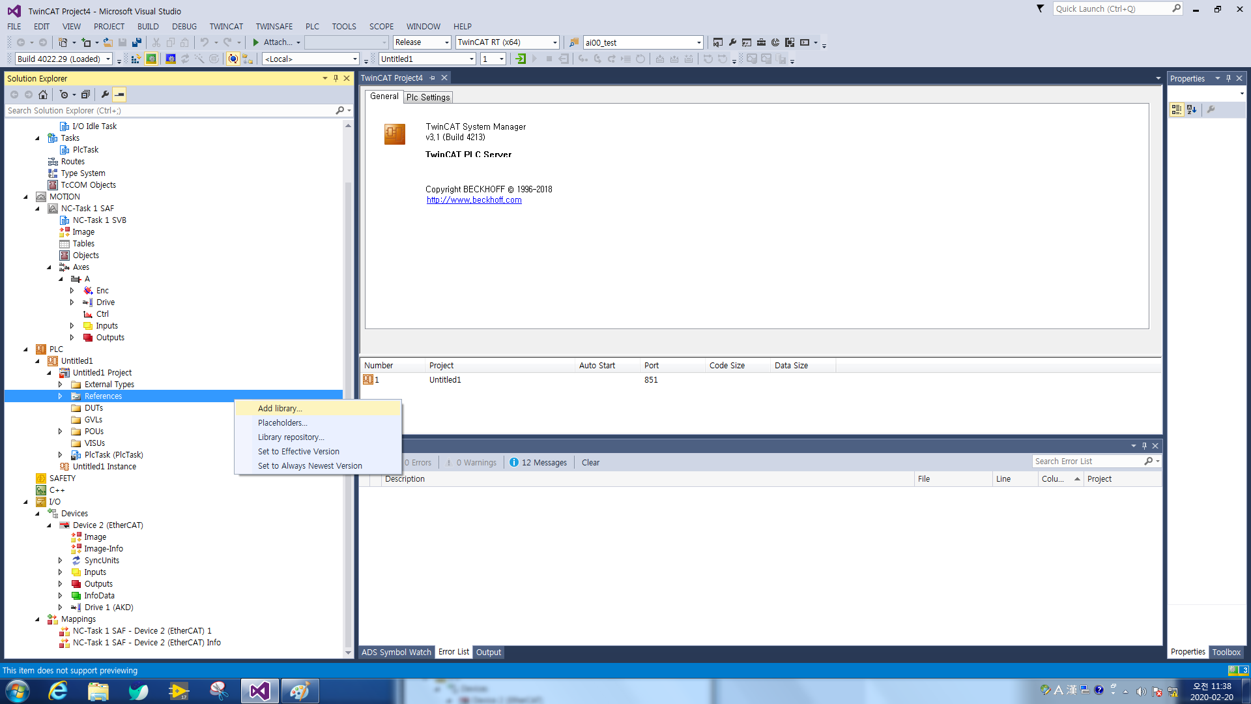1251x704 pixels.
Task: Click the Alphabetical sort icon in Properties panel
Action: click(x=1192, y=110)
